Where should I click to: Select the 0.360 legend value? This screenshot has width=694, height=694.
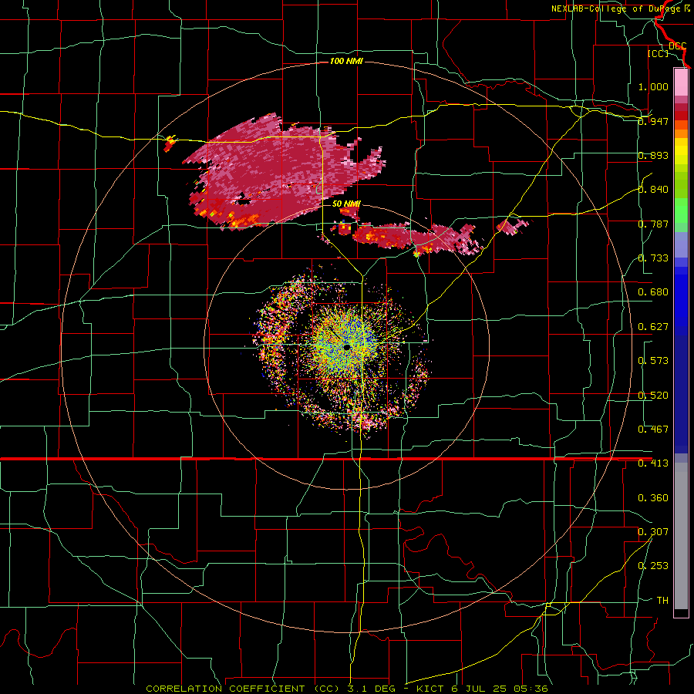[653, 498]
